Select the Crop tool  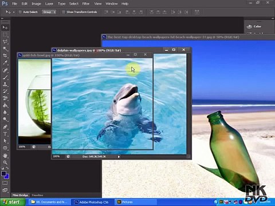5,56
